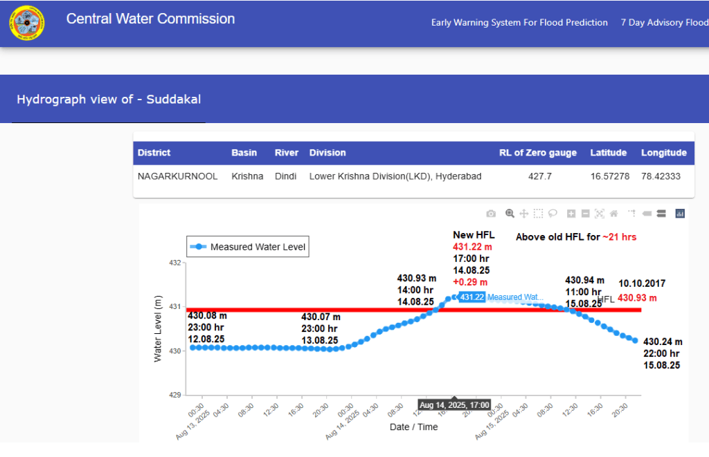Viewport: 709px width, 457px height.
Task: Open Plotly logo icon in chart toolbar
Action: (x=680, y=214)
